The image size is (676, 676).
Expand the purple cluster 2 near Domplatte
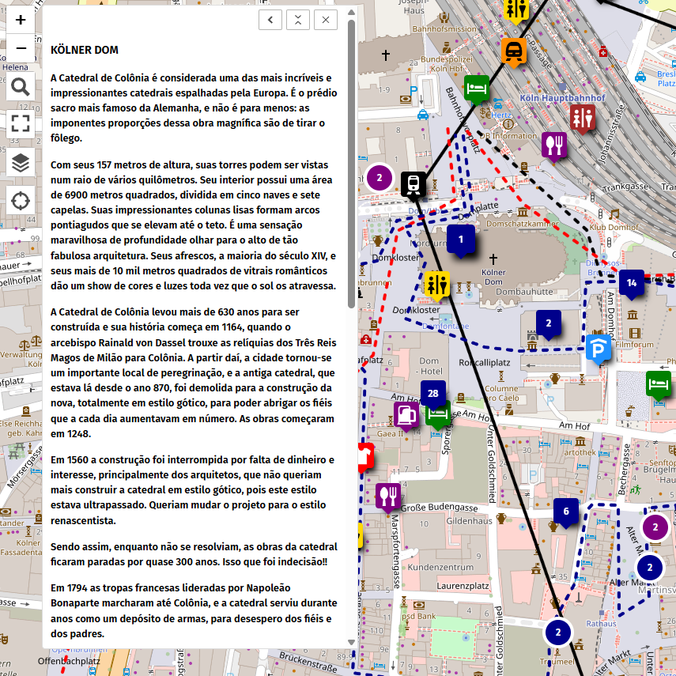tap(380, 177)
